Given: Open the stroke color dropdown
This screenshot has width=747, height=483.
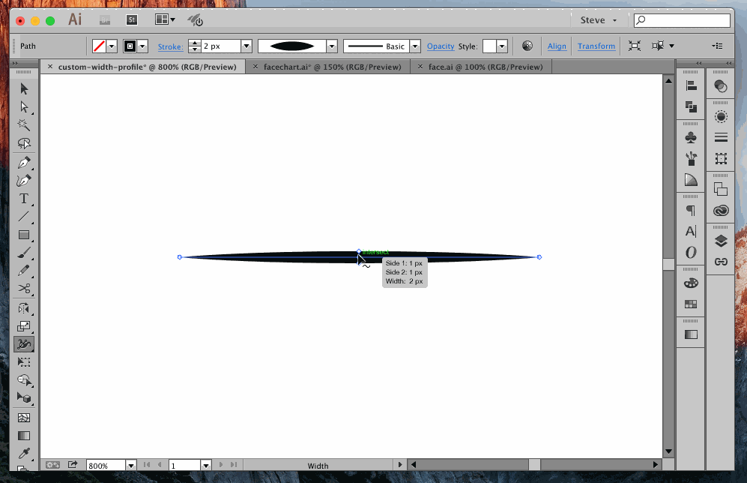Looking at the screenshot, I should pyautogui.click(x=142, y=46).
